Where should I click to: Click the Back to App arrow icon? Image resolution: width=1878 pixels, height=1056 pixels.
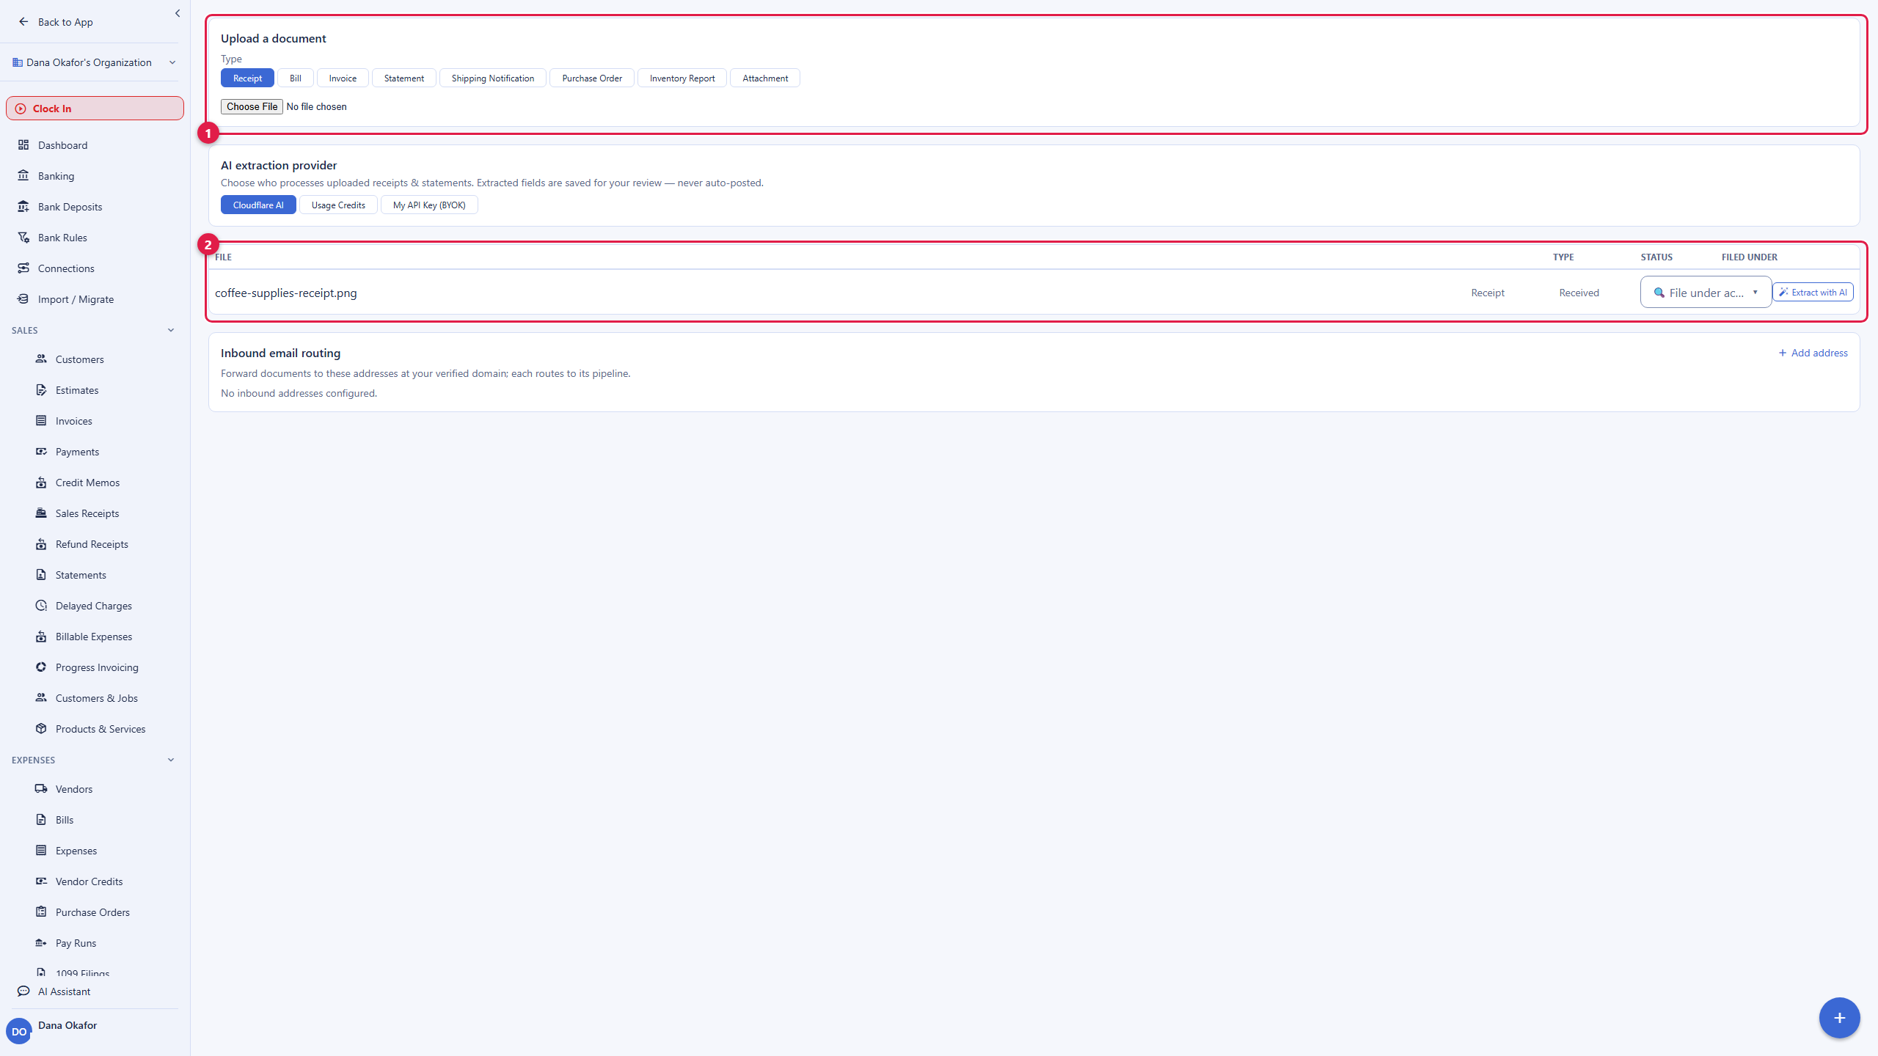(23, 22)
